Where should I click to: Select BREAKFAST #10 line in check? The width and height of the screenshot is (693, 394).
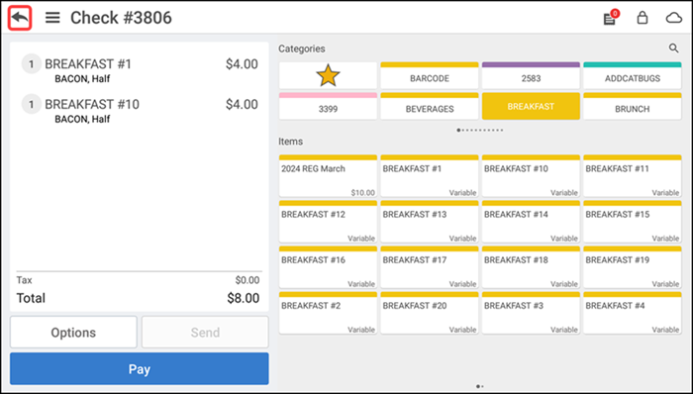pos(140,110)
